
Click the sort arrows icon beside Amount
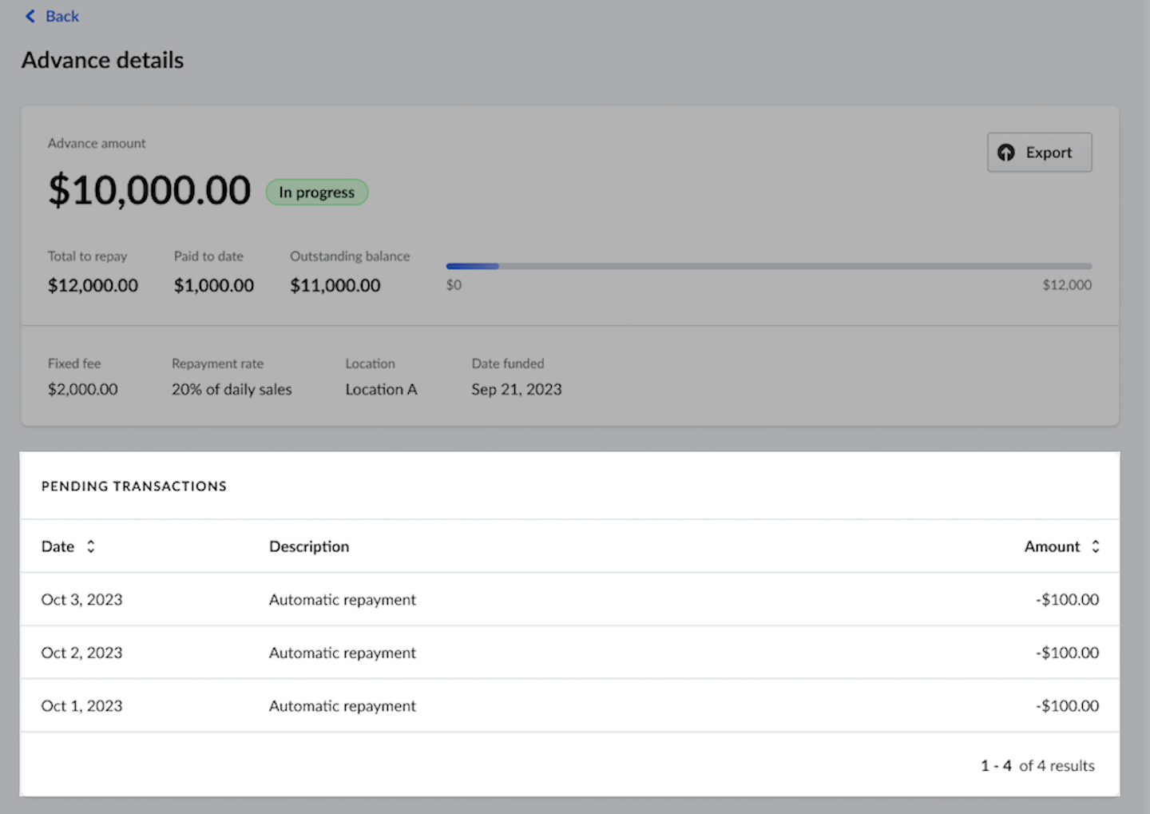click(x=1096, y=546)
